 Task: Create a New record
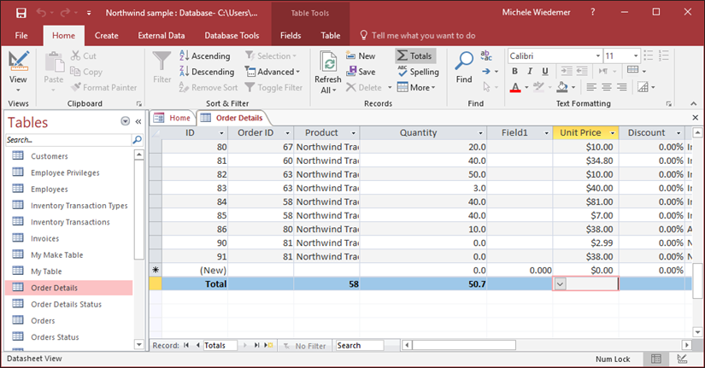361,55
